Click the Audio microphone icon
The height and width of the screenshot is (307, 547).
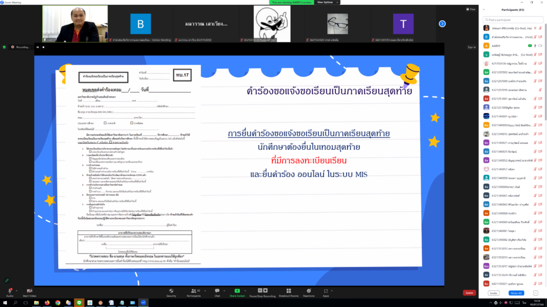[10, 290]
